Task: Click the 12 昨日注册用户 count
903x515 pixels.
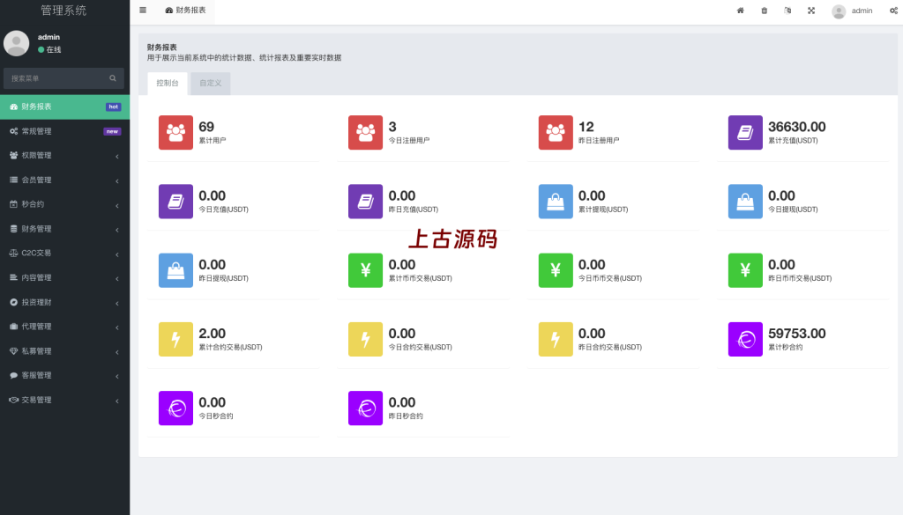Action: (586, 127)
